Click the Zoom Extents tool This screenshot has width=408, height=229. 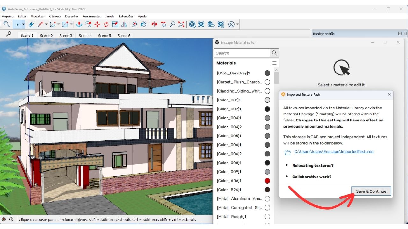point(181,24)
